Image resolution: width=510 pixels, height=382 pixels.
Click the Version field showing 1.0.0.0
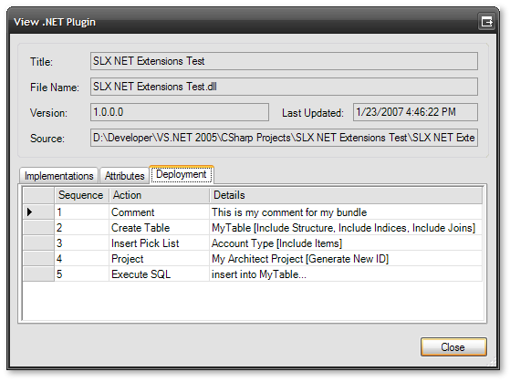tap(180, 112)
